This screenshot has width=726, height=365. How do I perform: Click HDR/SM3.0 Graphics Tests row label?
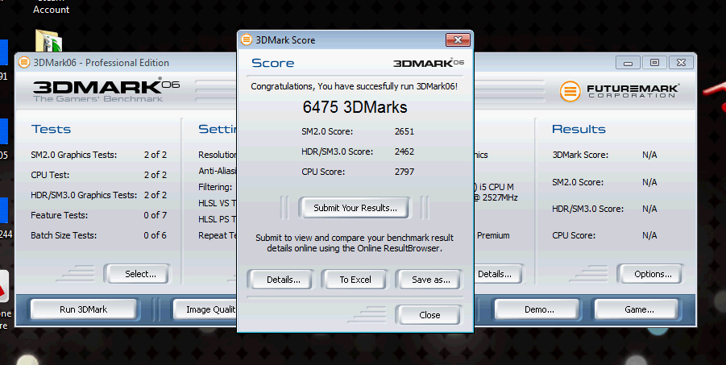click(84, 196)
